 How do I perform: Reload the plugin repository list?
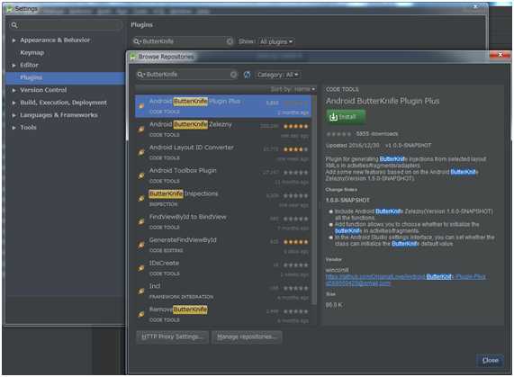pos(248,75)
